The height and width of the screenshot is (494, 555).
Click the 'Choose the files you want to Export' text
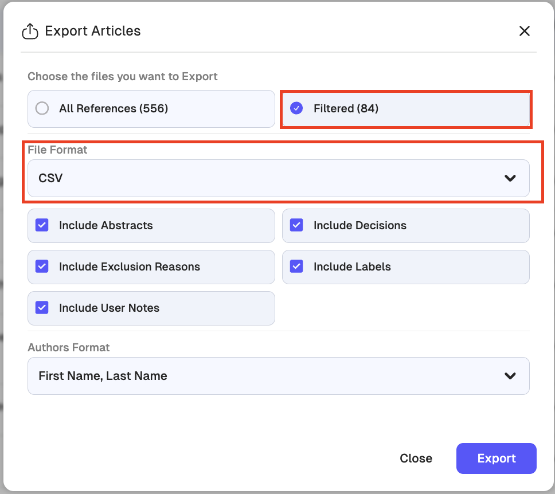[123, 76]
